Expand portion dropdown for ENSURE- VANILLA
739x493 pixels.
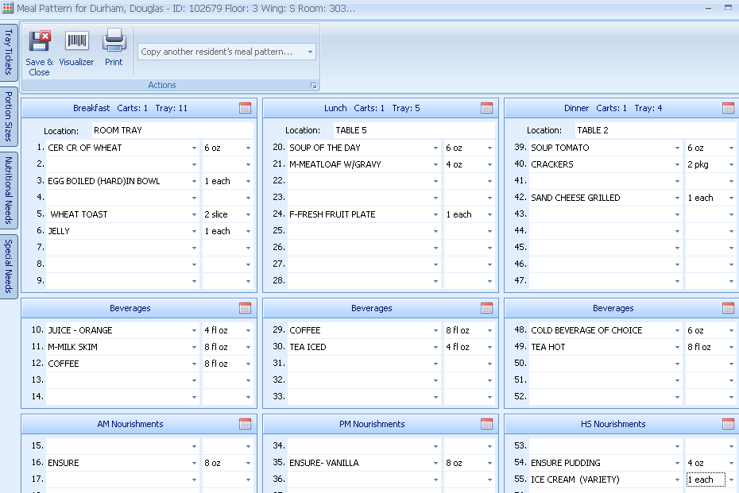489,464
